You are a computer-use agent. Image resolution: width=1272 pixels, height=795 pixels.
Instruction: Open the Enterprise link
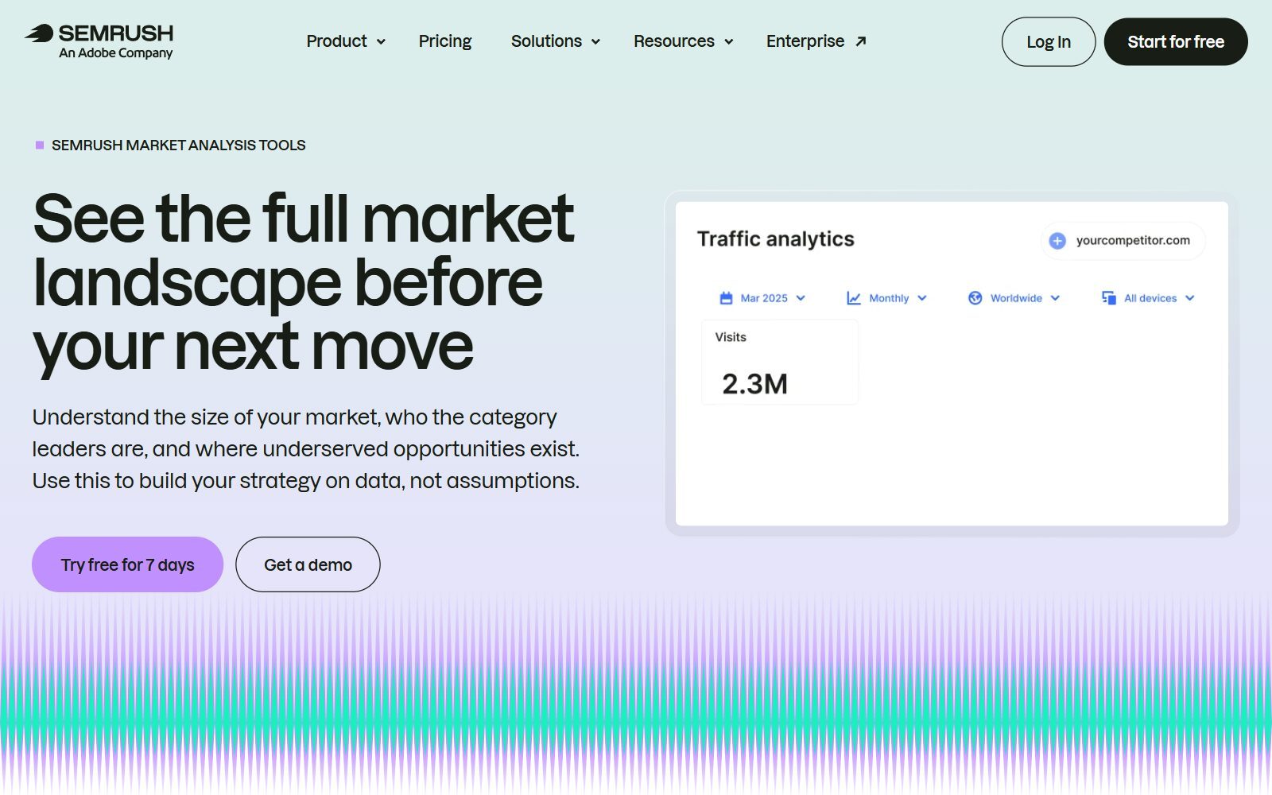coord(816,41)
